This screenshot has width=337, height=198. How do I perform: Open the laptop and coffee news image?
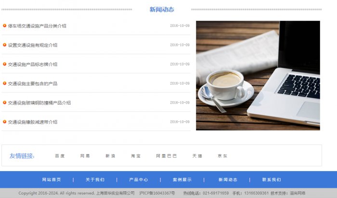(x=258, y=75)
